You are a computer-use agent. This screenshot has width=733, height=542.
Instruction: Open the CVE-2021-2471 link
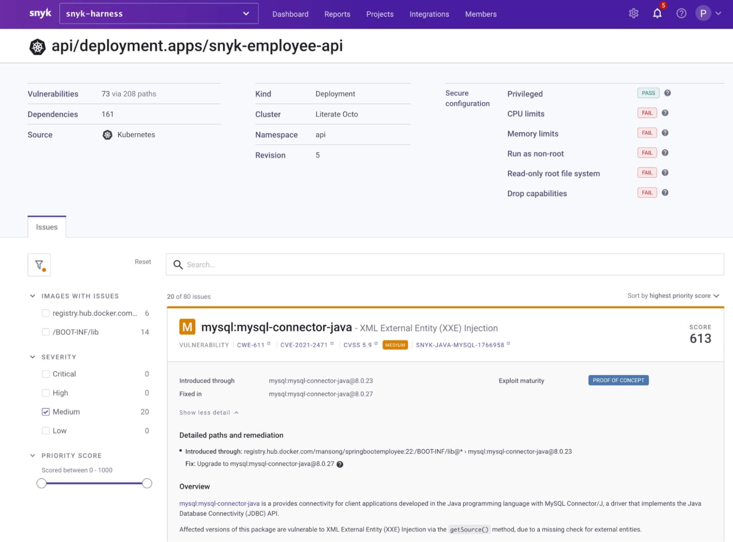pyautogui.click(x=304, y=345)
